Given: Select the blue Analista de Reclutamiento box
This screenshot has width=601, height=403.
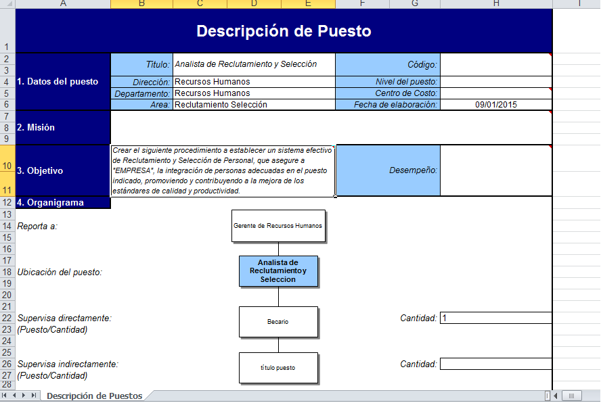Looking at the screenshot, I should pos(278,271).
